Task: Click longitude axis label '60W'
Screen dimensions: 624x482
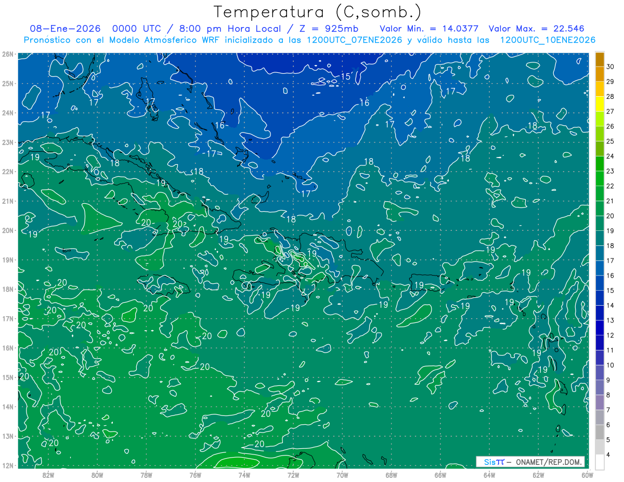Action: coord(587,475)
